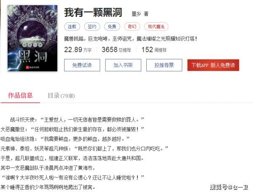
Task: Click the 3658 总推荐 count
Action: tap(116, 50)
